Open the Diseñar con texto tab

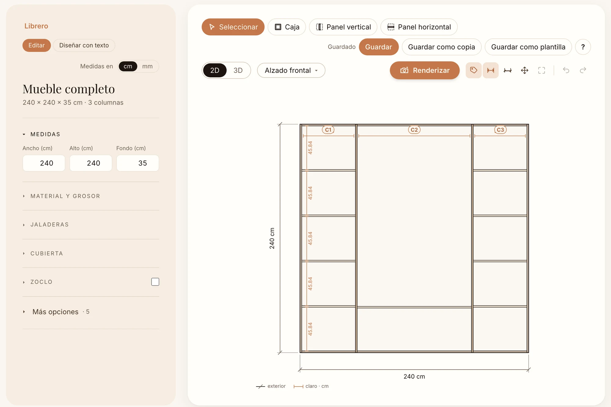coord(84,45)
